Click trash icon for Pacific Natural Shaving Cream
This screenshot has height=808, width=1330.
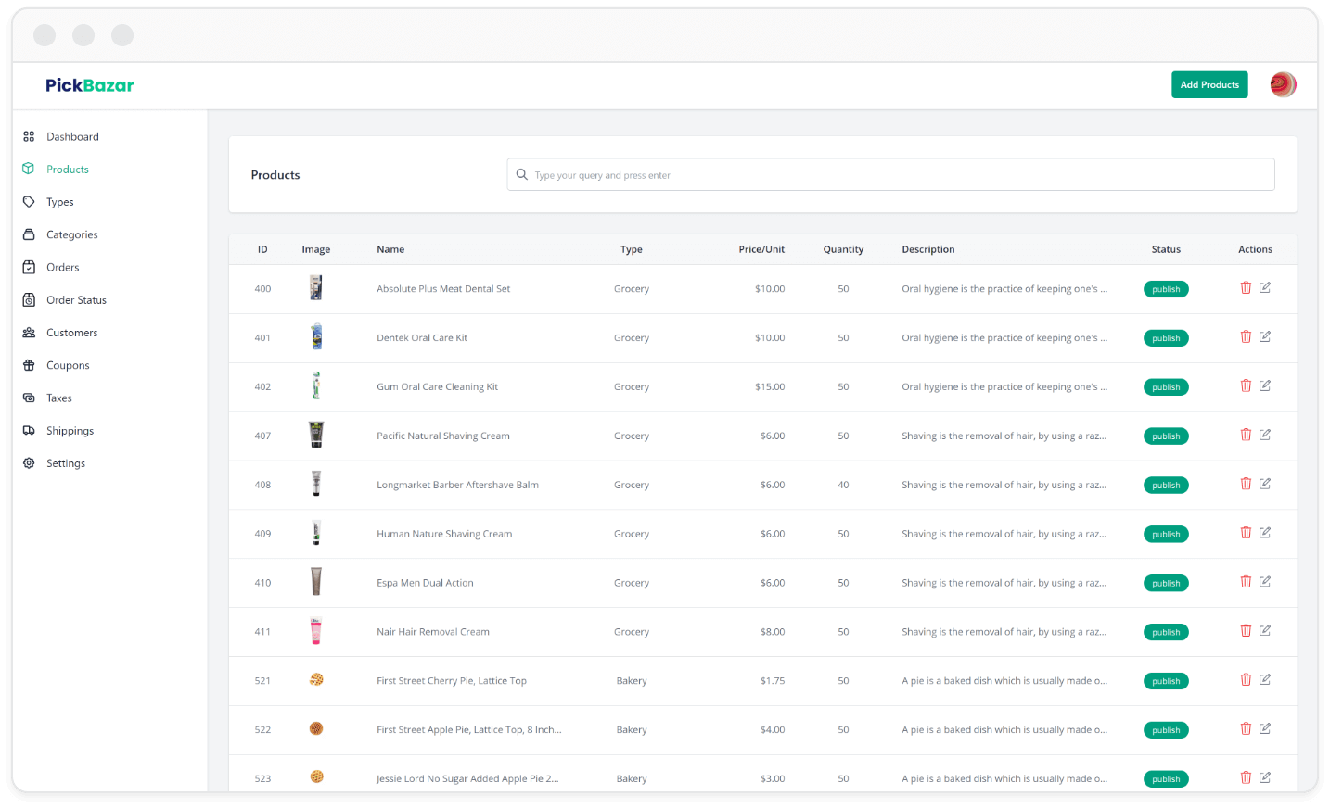(1246, 435)
